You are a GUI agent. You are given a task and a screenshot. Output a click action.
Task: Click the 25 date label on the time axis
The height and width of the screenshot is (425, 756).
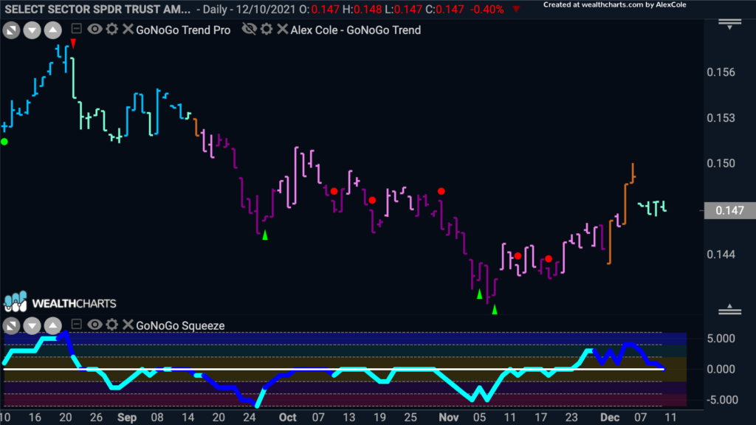410,418
